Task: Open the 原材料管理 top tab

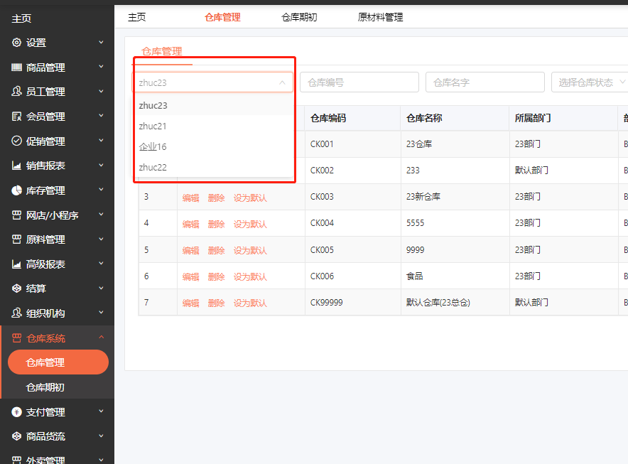Action: point(380,17)
